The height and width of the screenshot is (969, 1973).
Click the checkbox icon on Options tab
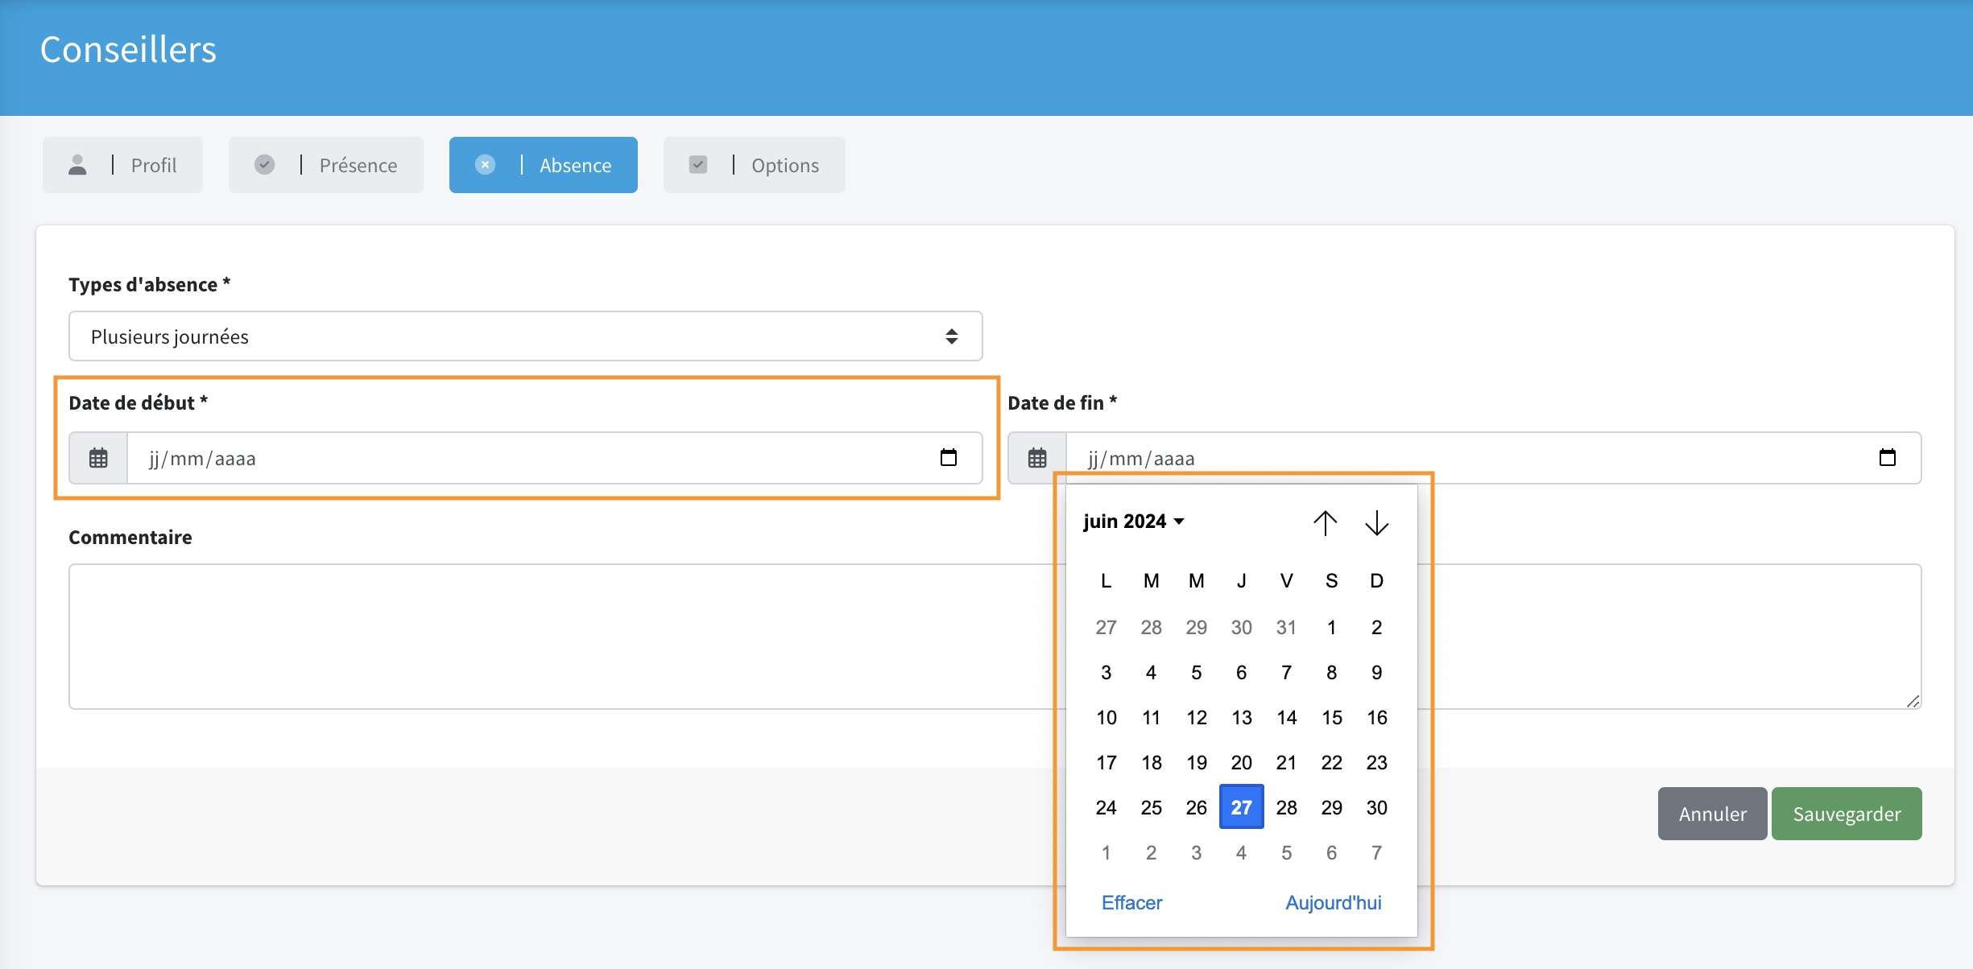(x=698, y=165)
